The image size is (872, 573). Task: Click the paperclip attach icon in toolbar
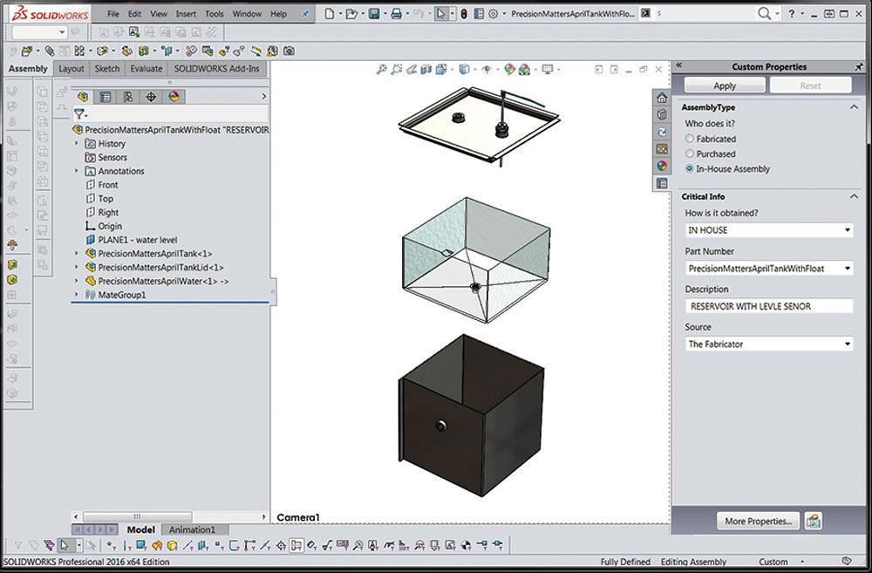pos(50,51)
